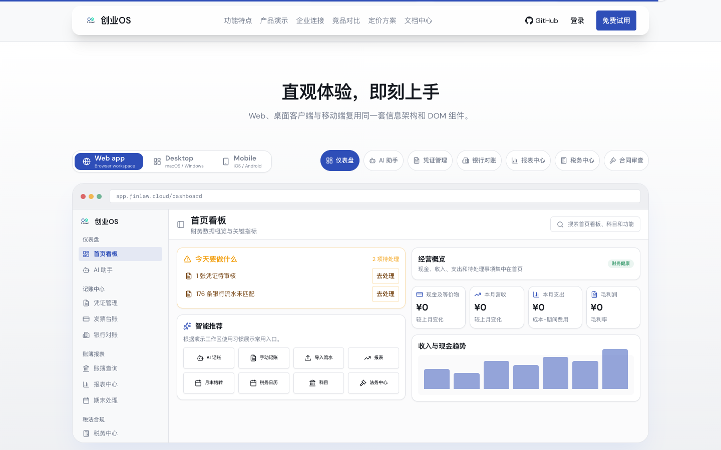Select the 仪表盘 demo pill
Viewport: 721px width, 450px height.
point(340,160)
